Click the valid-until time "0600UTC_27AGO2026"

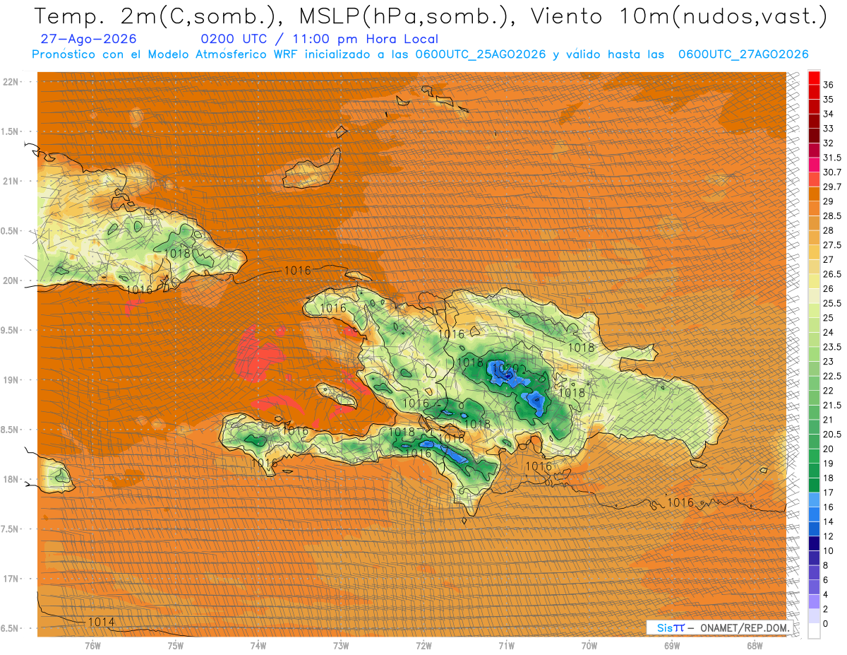(743, 54)
